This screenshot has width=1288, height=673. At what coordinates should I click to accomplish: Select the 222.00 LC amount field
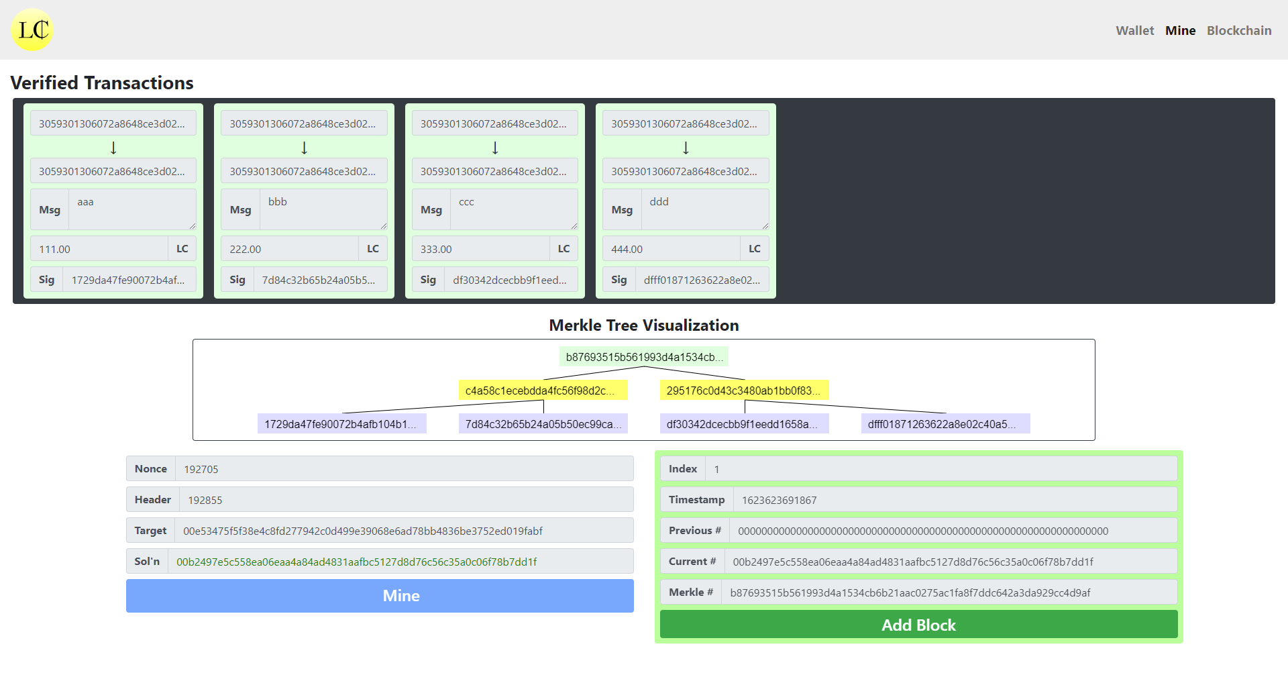pyautogui.click(x=290, y=249)
